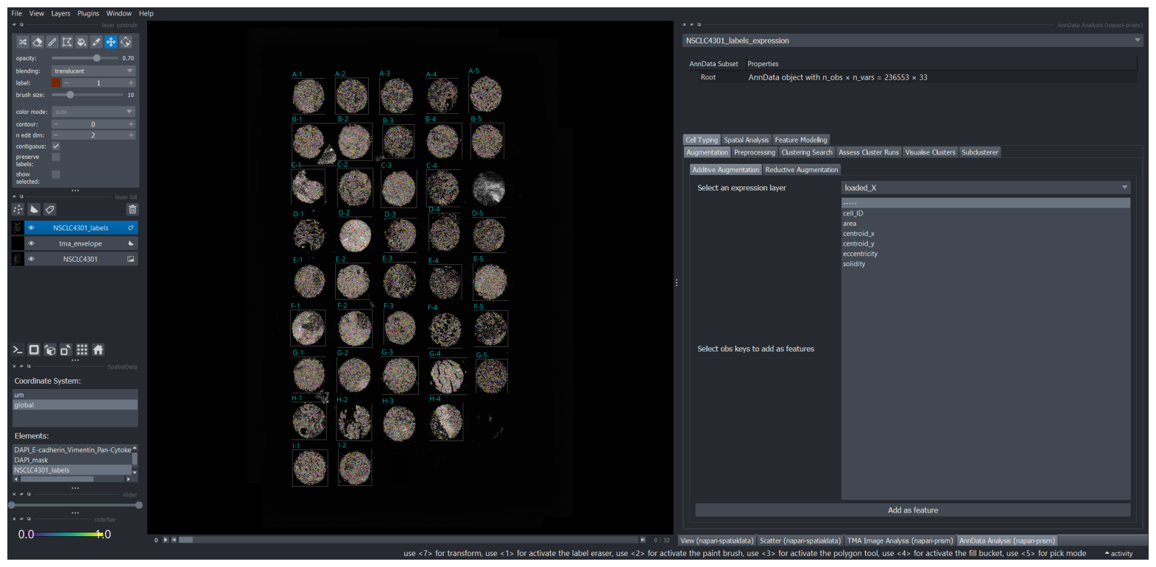Activate the color picker tool
The height and width of the screenshot is (567, 1156).
click(96, 42)
